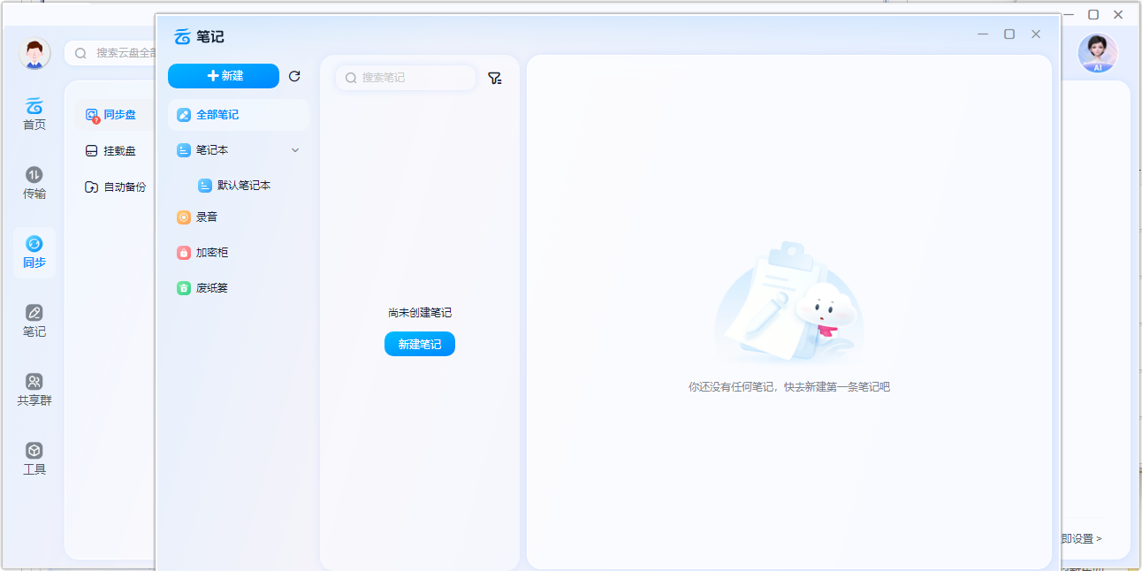
Task: Minimize the 笔记 window
Action: tap(983, 34)
